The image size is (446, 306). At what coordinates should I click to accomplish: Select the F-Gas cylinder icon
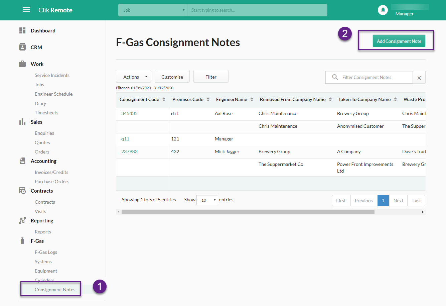(22, 240)
